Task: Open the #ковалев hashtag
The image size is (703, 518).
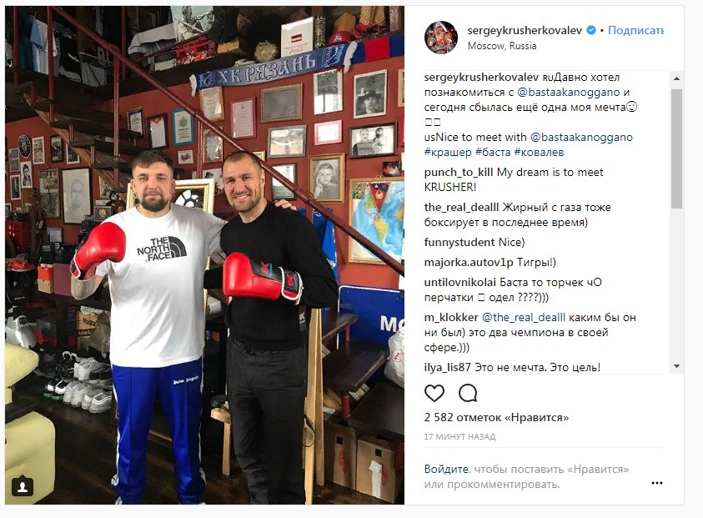Action: pos(539,152)
